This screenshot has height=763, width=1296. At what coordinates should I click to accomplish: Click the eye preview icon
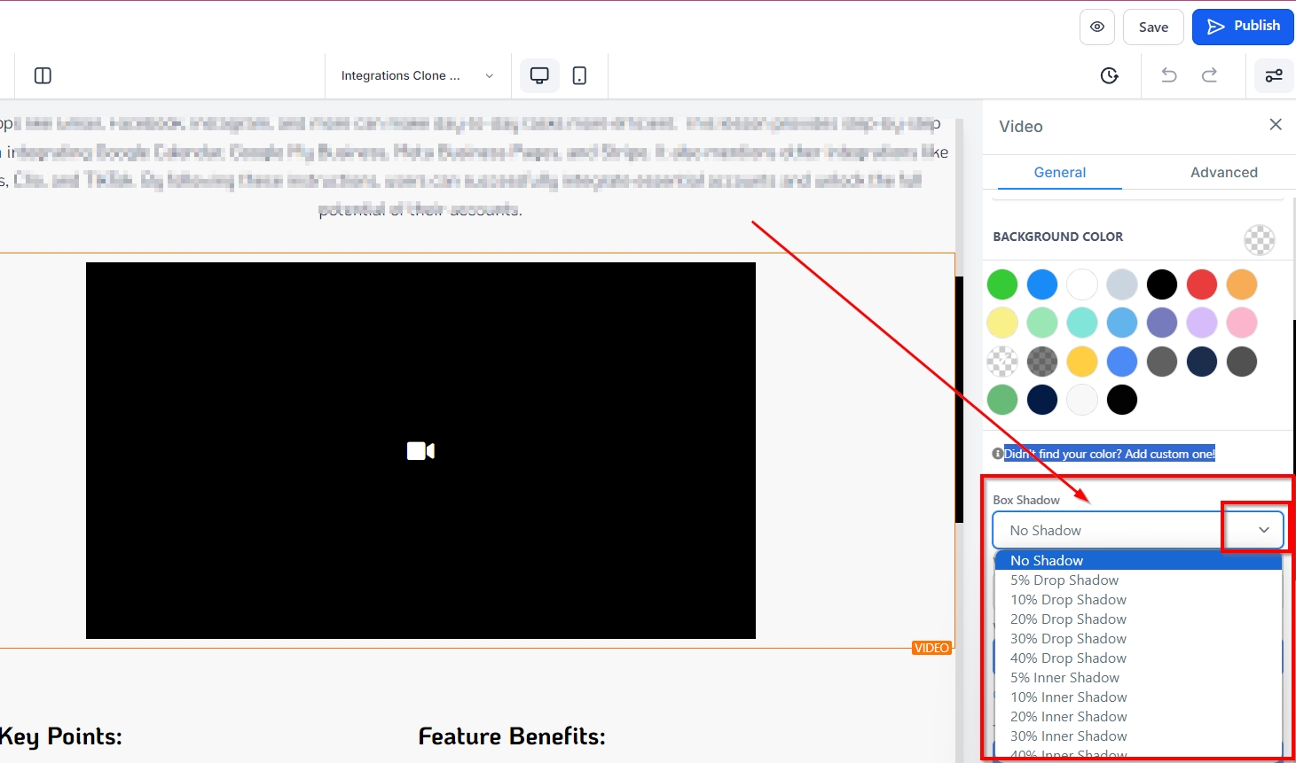(x=1096, y=27)
